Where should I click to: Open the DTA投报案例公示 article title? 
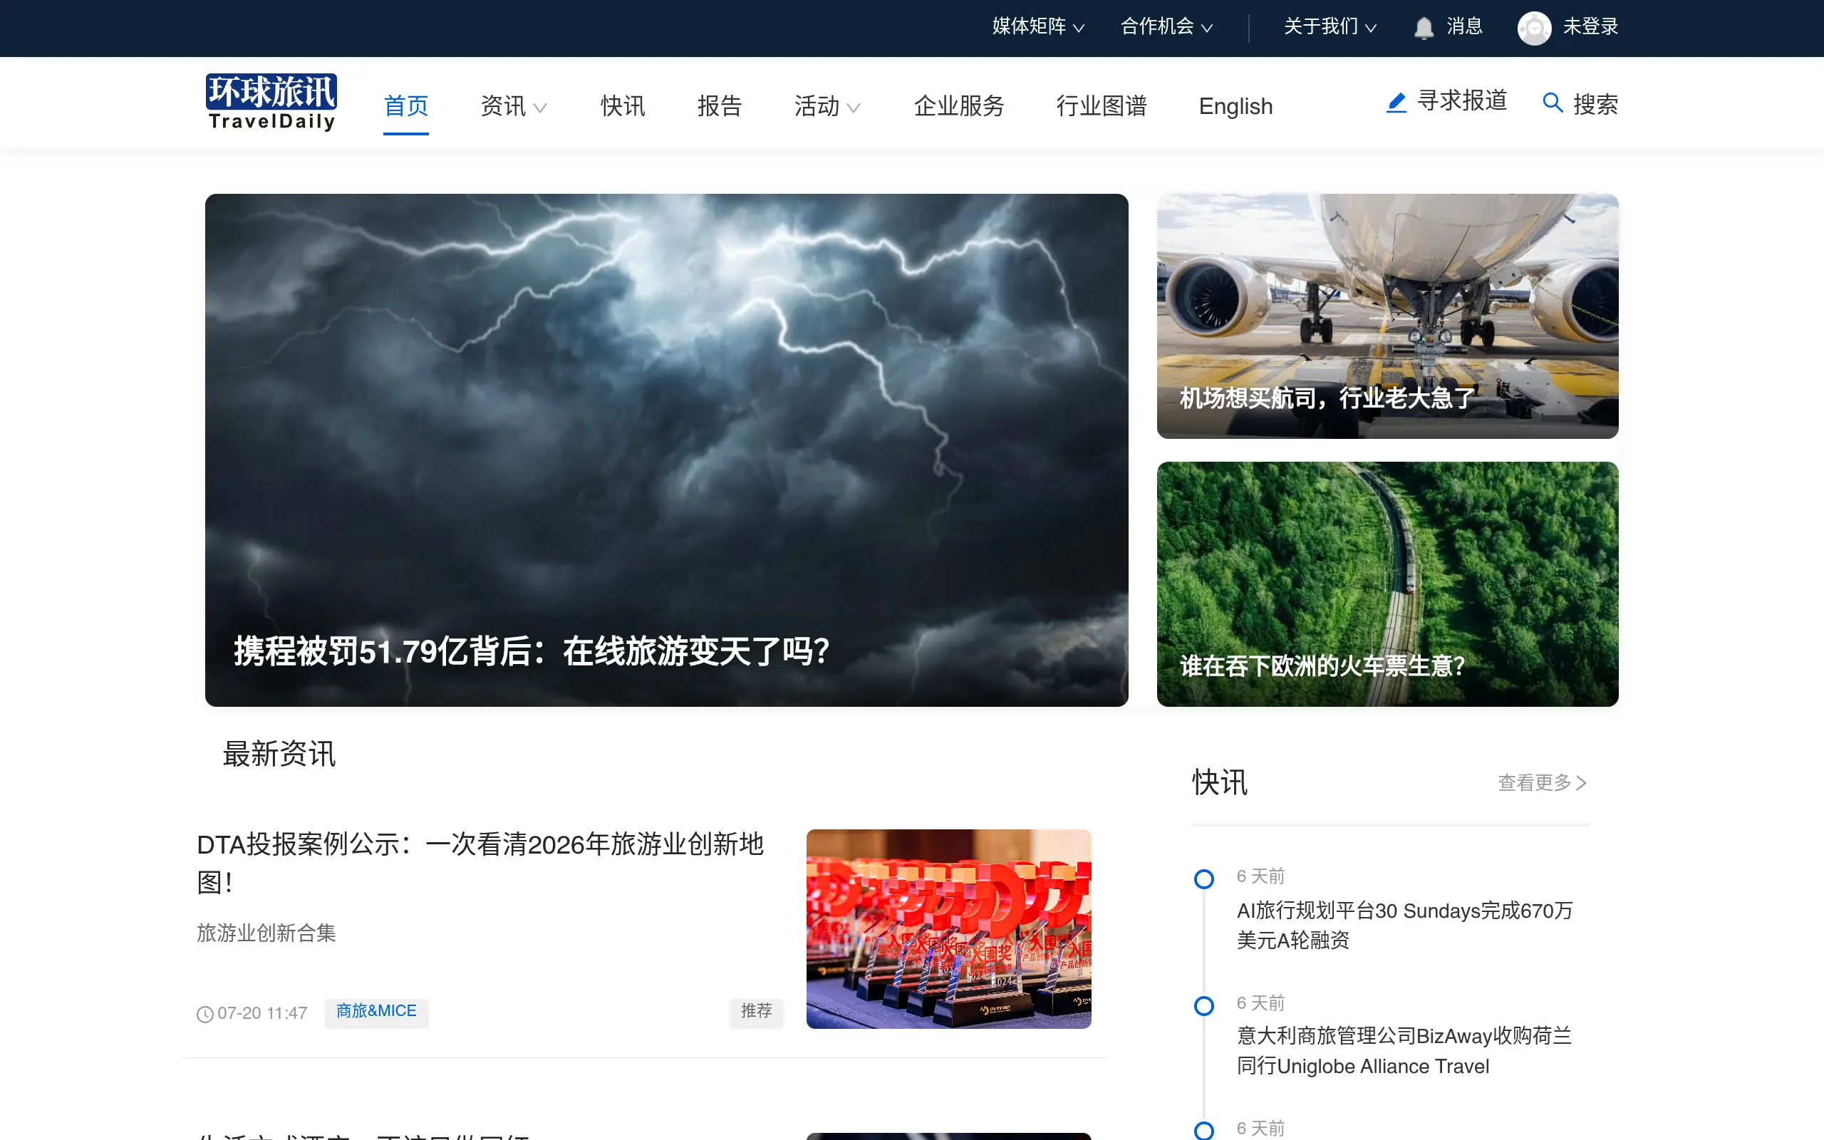(x=480, y=863)
